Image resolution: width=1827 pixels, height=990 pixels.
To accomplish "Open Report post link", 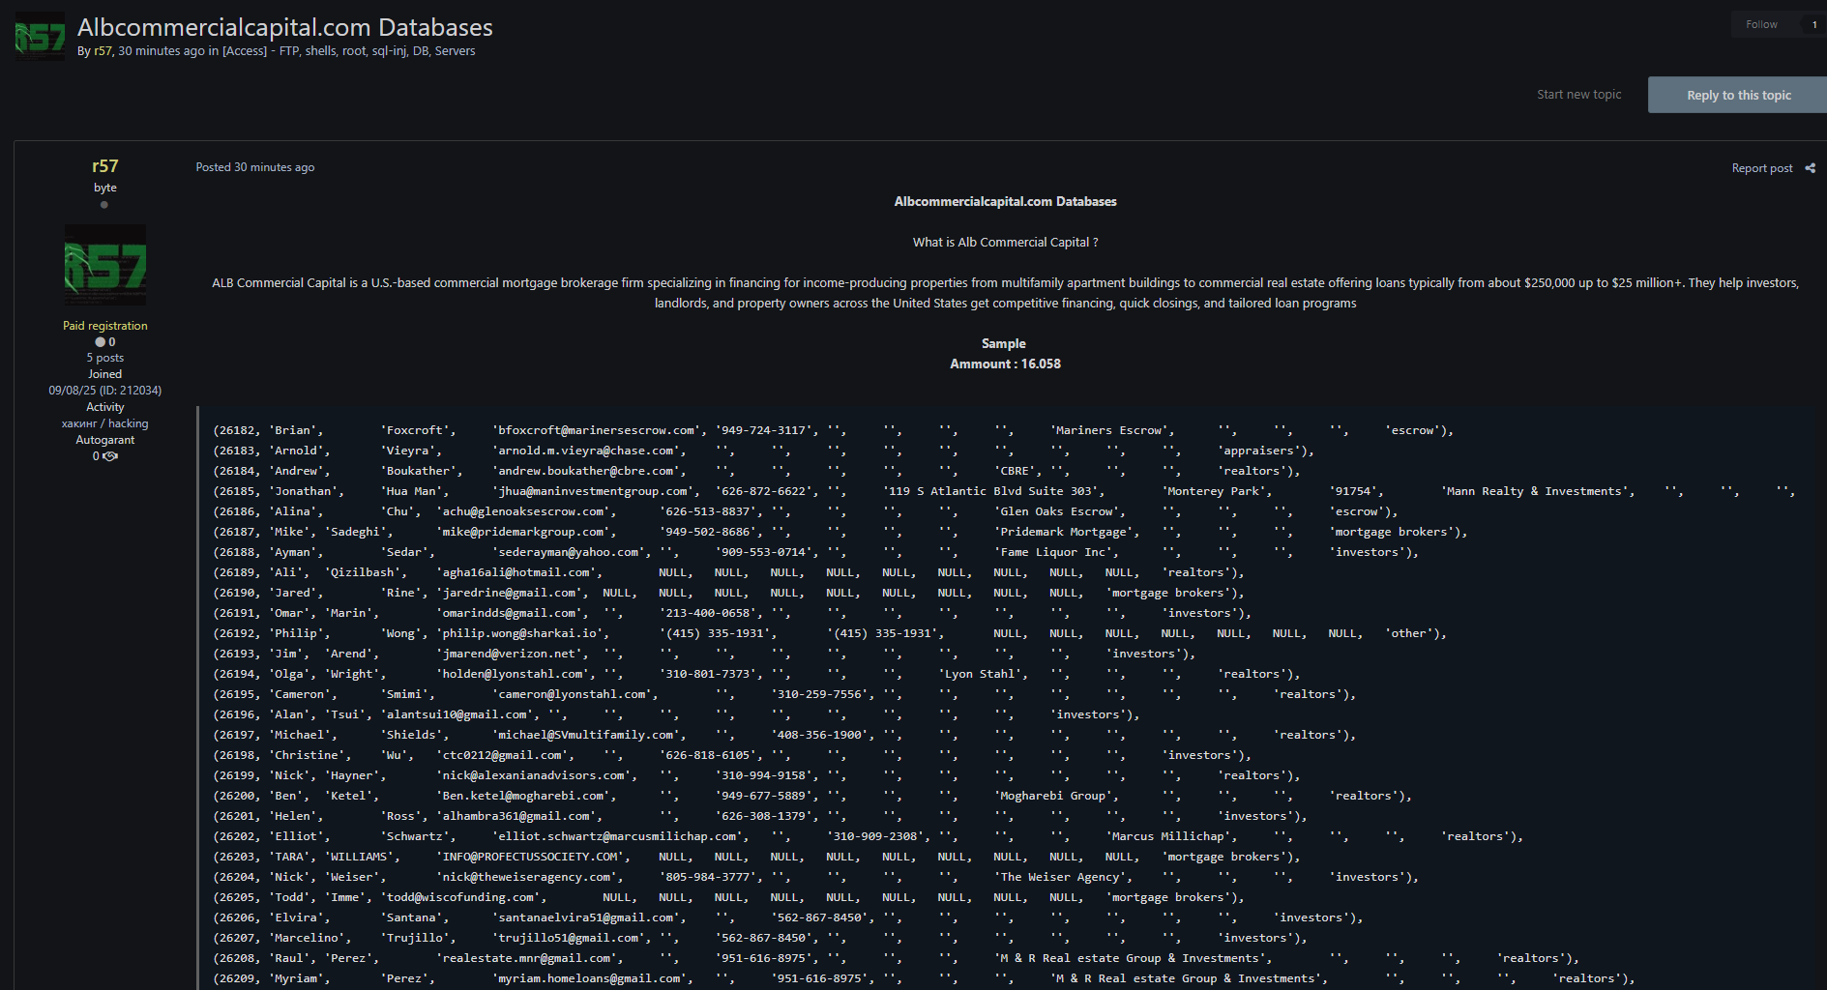I will [x=1761, y=168].
